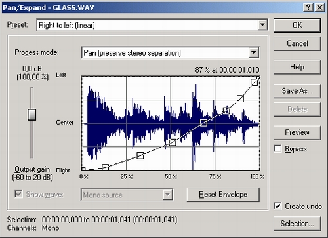Select the envelope point nearest Right level
The width and height of the screenshot is (328, 238).
click(83, 169)
